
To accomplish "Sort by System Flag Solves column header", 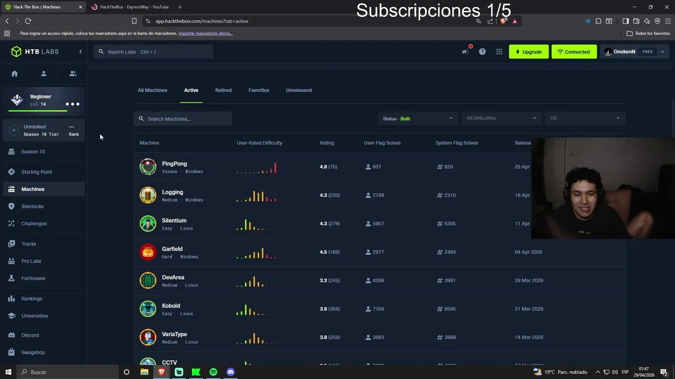I will pyautogui.click(x=457, y=143).
